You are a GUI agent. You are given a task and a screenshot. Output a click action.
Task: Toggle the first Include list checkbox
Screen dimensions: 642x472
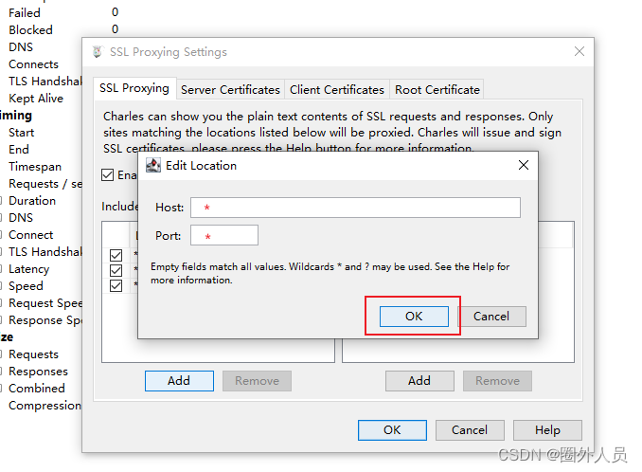click(x=116, y=255)
